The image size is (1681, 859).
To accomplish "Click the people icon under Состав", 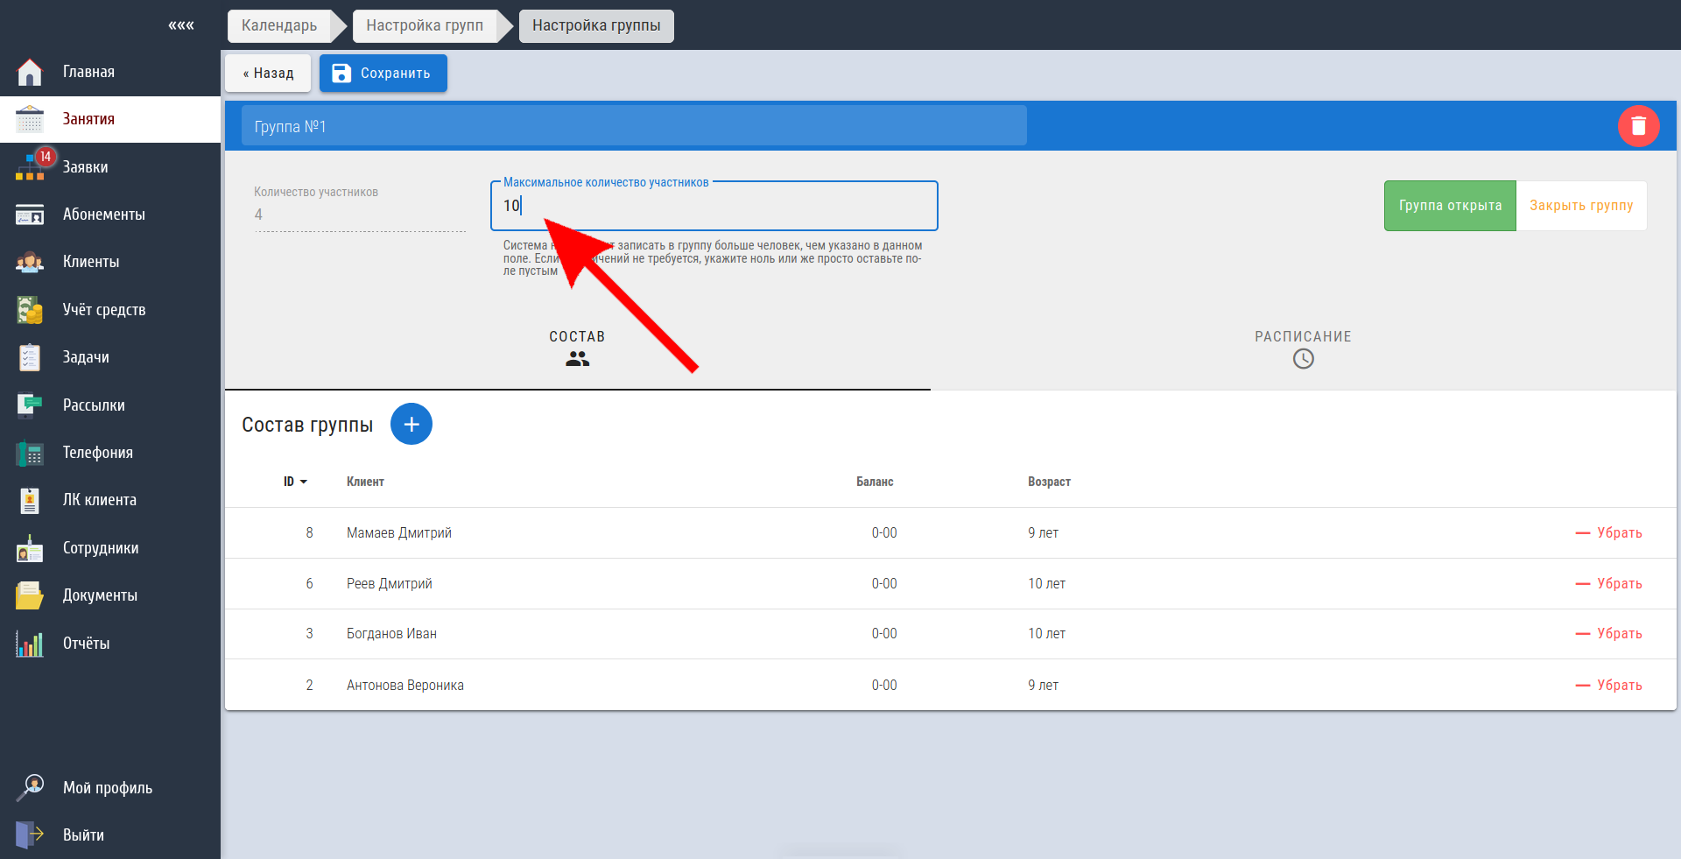I will [x=577, y=359].
